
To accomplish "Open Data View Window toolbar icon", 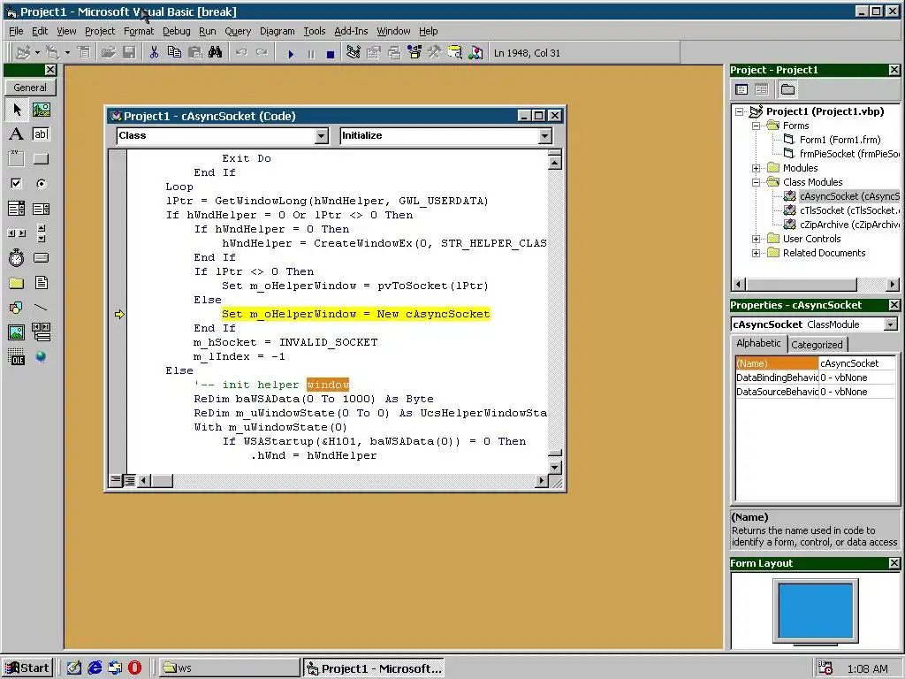I will pyautogui.click(x=455, y=52).
